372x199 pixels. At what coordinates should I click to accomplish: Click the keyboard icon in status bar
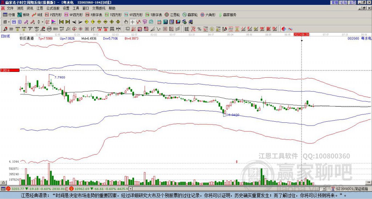click(x=3, y=189)
